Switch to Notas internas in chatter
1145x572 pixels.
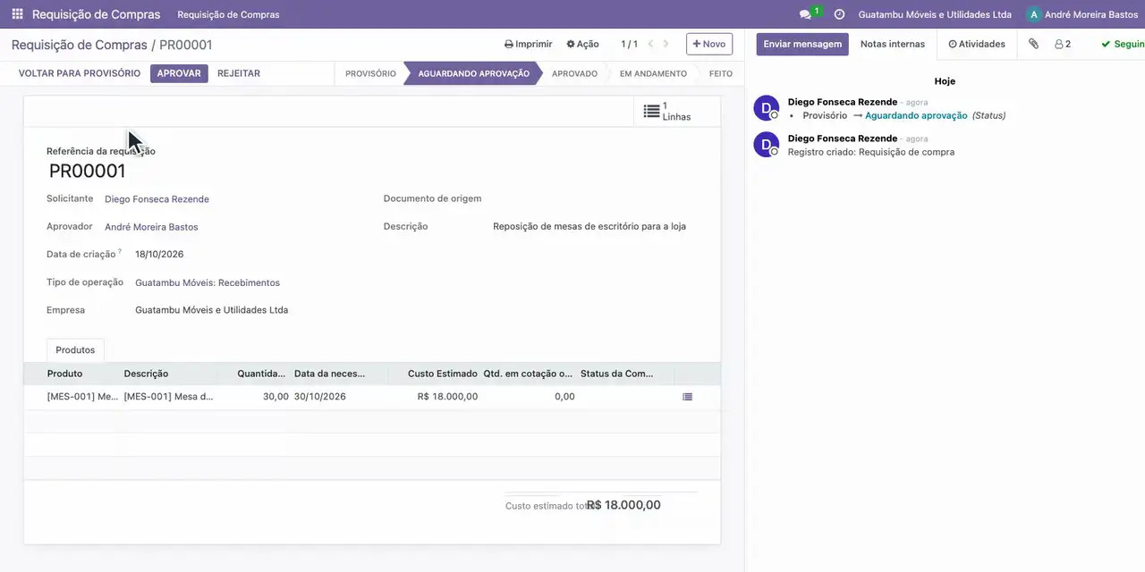tap(893, 44)
